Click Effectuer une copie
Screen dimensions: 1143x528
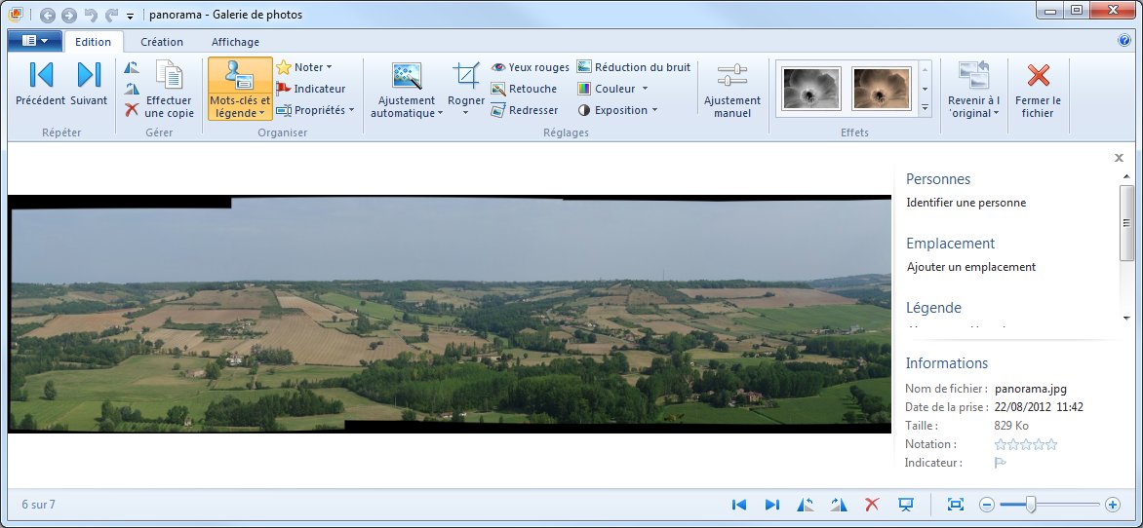(x=169, y=89)
